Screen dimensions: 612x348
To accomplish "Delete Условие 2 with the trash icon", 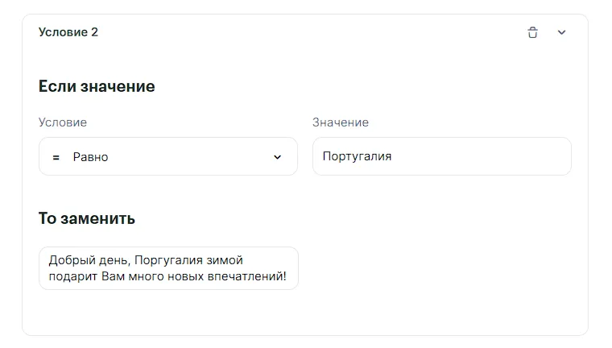I will pos(532,33).
